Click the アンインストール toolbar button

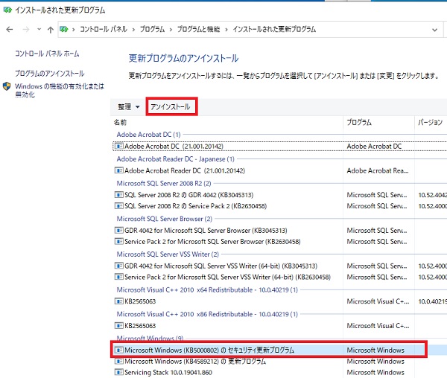pos(171,106)
